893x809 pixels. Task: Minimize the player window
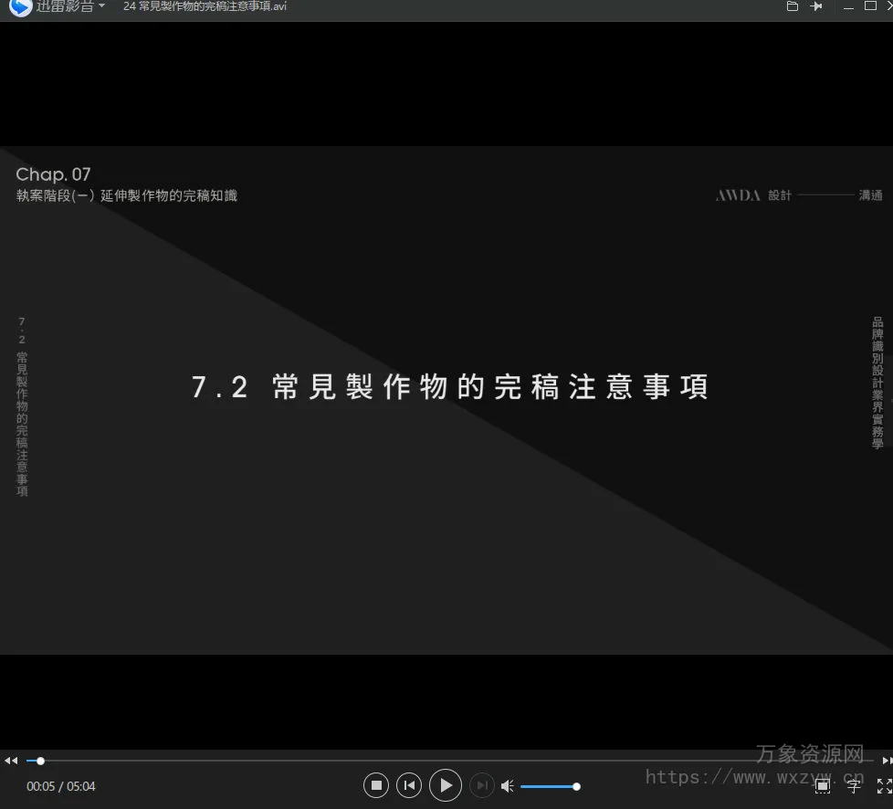coord(848,6)
